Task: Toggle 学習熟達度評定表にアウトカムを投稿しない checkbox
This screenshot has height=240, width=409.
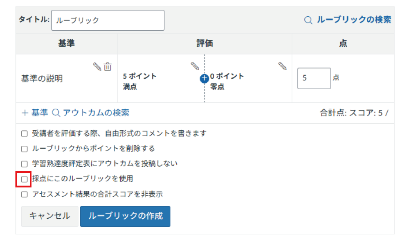Action: (25, 164)
